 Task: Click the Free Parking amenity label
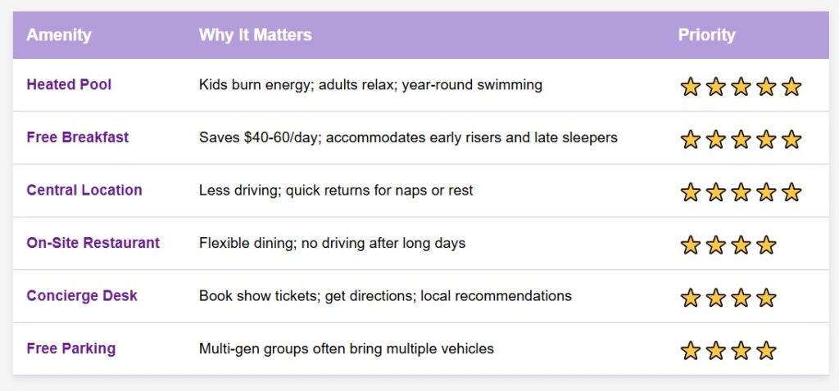71,348
